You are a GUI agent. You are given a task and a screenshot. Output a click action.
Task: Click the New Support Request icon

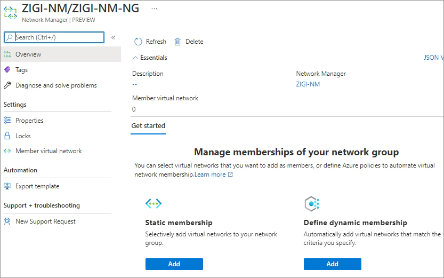7,221
